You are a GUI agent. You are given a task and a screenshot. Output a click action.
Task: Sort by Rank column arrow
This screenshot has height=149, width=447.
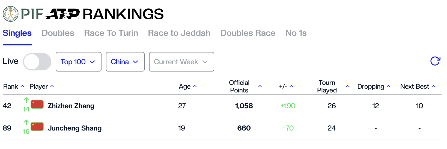tap(22, 86)
